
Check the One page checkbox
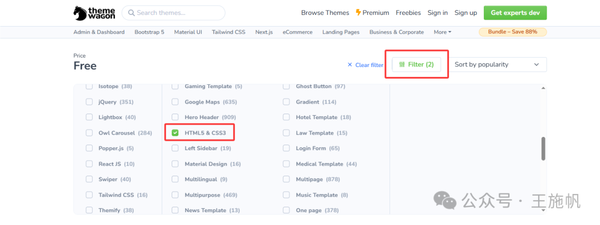286,210
